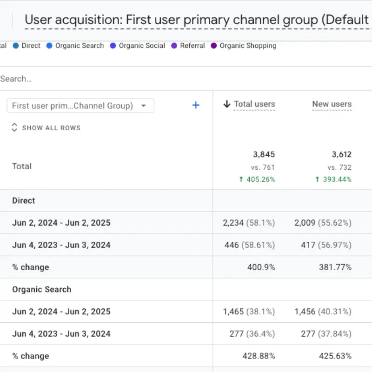Toggle the Total series at the legend's left edge
Image resolution: width=372 pixels, height=372 pixels.
(3, 46)
